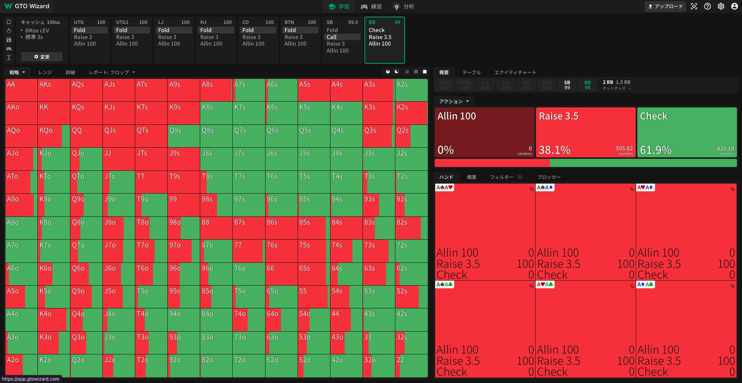Open the テーブル tab
The height and width of the screenshot is (383, 742).
point(471,72)
